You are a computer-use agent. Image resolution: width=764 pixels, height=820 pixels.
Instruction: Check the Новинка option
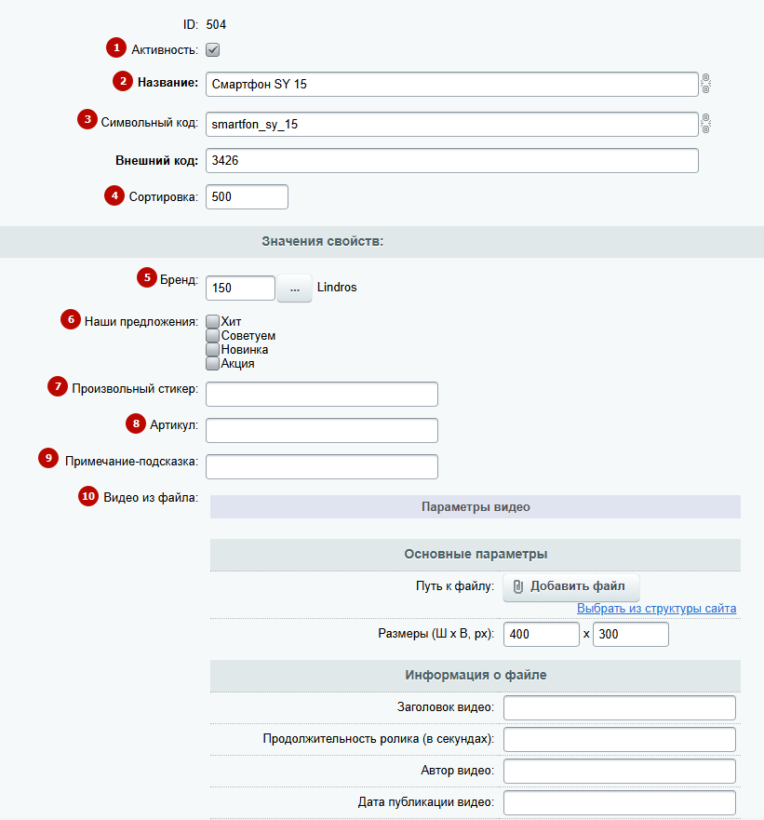point(212,349)
